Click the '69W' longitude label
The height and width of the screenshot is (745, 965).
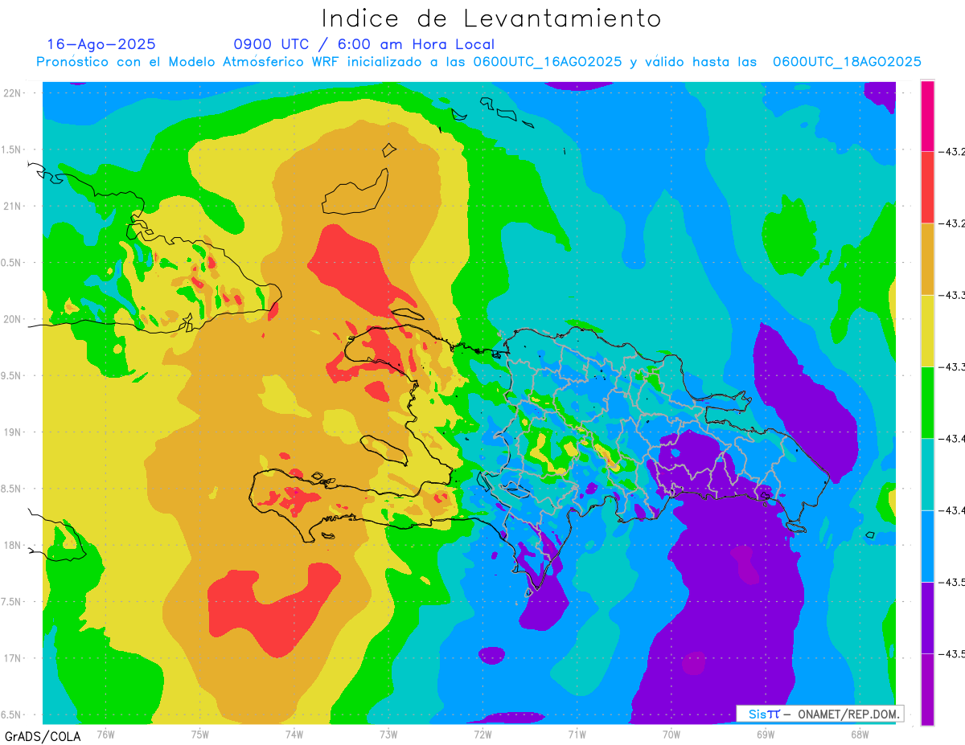pyautogui.click(x=765, y=734)
